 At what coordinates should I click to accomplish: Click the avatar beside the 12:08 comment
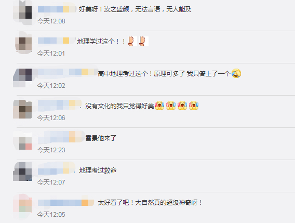22,12
